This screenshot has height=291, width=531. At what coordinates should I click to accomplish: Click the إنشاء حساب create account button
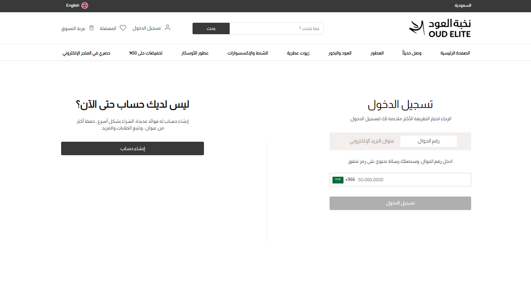pyautogui.click(x=132, y=148)
